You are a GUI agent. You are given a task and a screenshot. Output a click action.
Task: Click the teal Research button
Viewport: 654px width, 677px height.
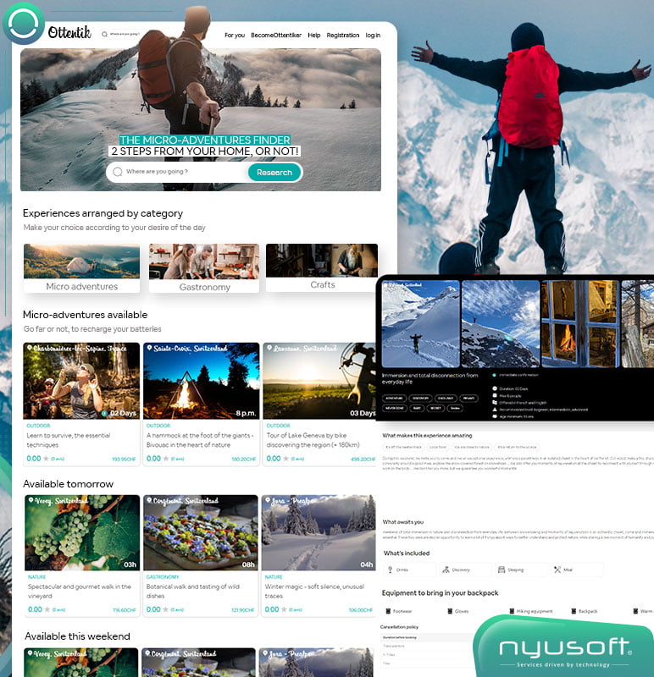click(x=274, y=173)
